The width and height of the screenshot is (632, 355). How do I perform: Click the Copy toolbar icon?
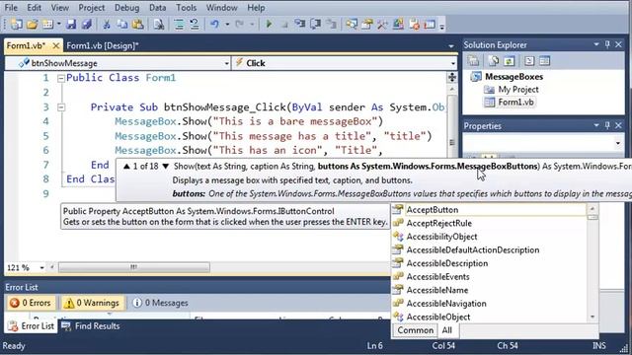122,25
